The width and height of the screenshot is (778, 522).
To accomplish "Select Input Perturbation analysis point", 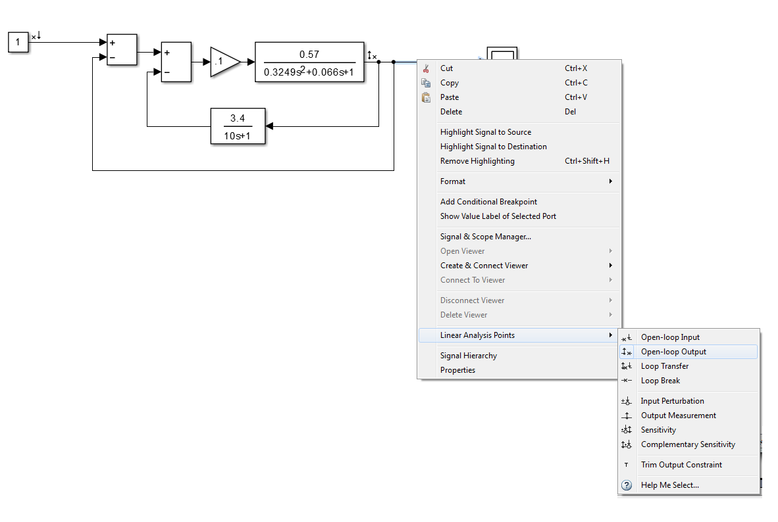I will pos(688,401).
